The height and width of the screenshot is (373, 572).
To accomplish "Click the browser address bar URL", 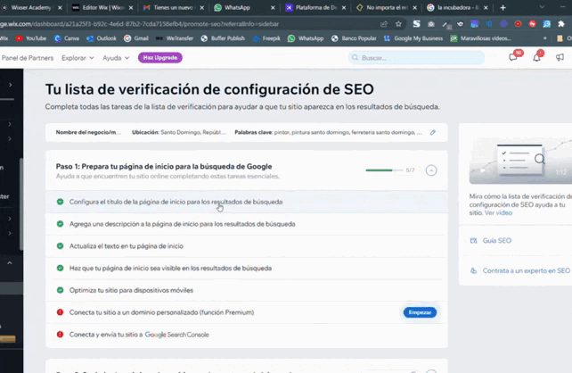I will click(140, 24).
